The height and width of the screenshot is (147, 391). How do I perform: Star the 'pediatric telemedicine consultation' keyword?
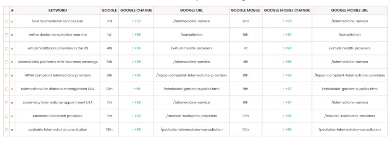pyautogui.click(x=12, y=130)
